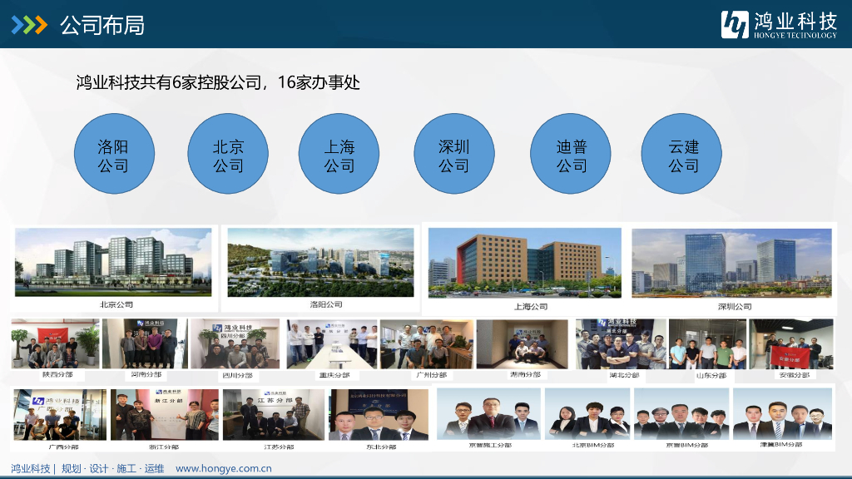Click the 洛阳公司 caption under the aerial photo

(326, 304)
